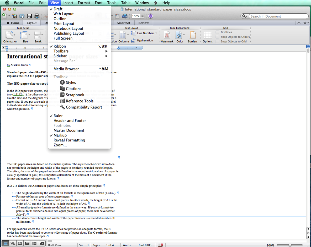Click the Print toolbar icon
The width and height of the screenshot is (311, 247).
click(37, 16)
